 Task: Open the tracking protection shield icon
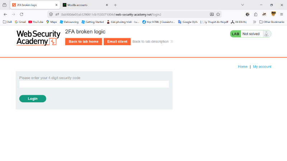51,14
